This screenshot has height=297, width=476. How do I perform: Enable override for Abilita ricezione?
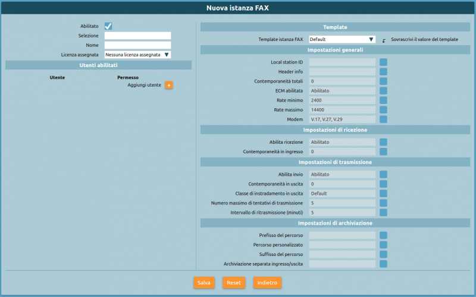coord(384,142)
